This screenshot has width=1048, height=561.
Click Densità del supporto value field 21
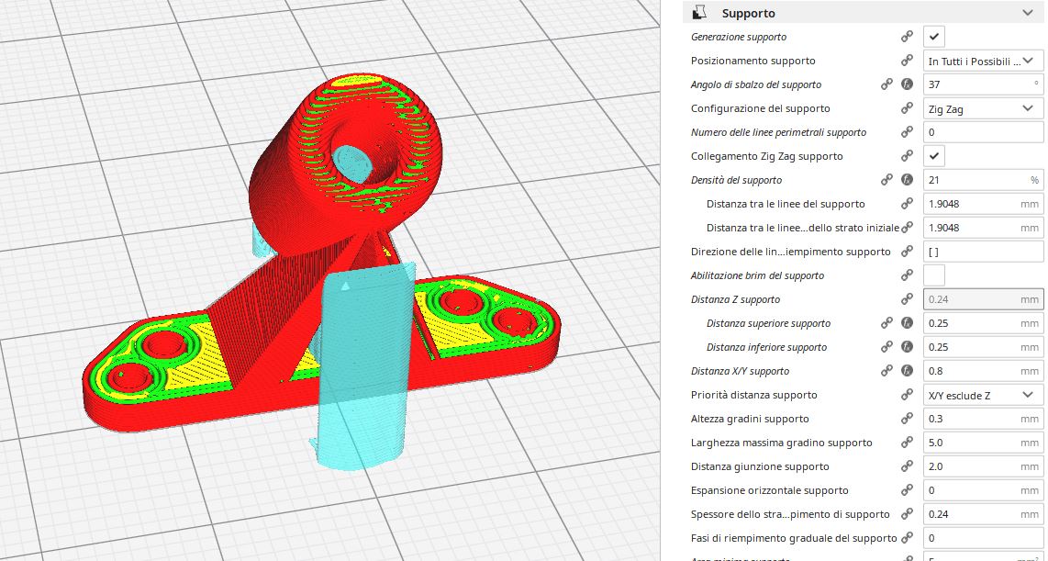[x=983, y=180]
